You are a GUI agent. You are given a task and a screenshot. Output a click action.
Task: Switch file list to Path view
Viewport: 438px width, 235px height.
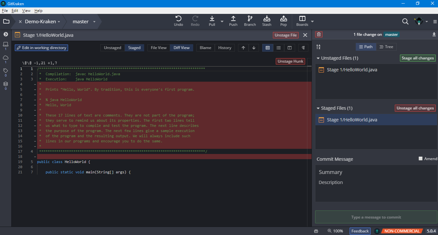click(366, 47)
